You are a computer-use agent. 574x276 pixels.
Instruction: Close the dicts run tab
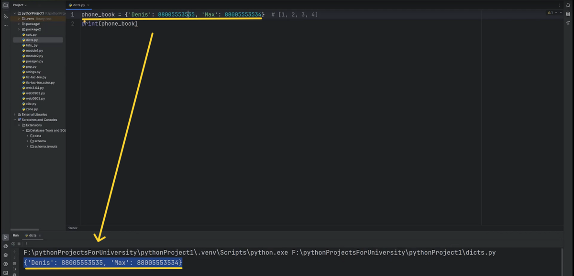(40, 235)
